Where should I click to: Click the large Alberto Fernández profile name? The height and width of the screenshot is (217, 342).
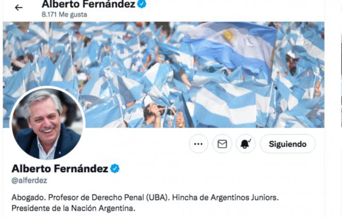click(x=60, y=169)
